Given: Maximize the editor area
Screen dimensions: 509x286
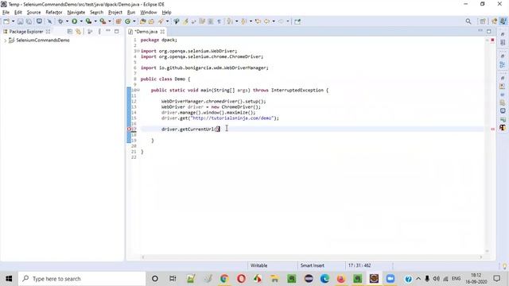Looking at the screenshot, I should coord(489,31).
